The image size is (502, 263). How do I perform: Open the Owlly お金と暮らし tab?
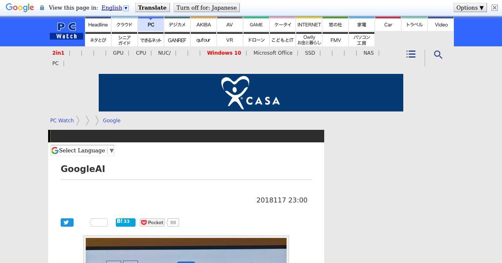[309, 40]
